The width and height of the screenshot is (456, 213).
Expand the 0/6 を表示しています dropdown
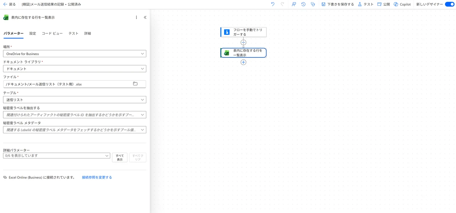click(56, 156)
